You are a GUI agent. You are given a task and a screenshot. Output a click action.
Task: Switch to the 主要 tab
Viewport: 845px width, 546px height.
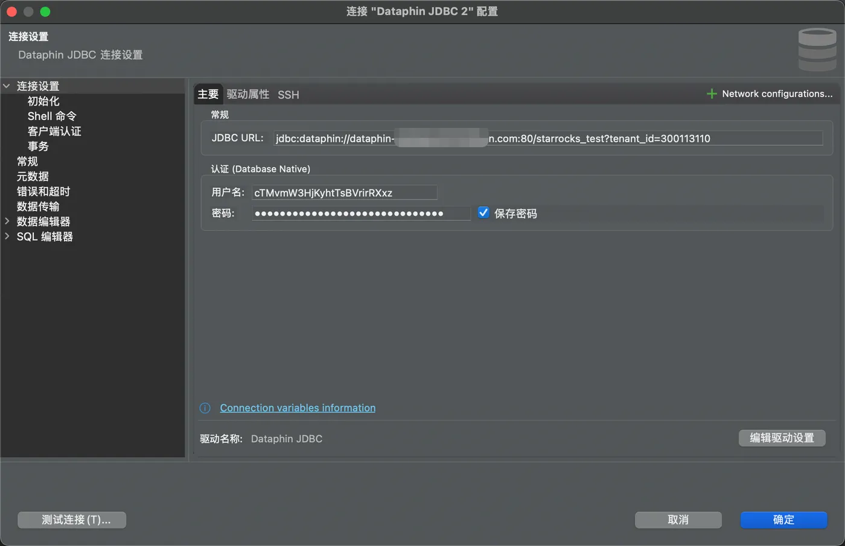[208, 94]
